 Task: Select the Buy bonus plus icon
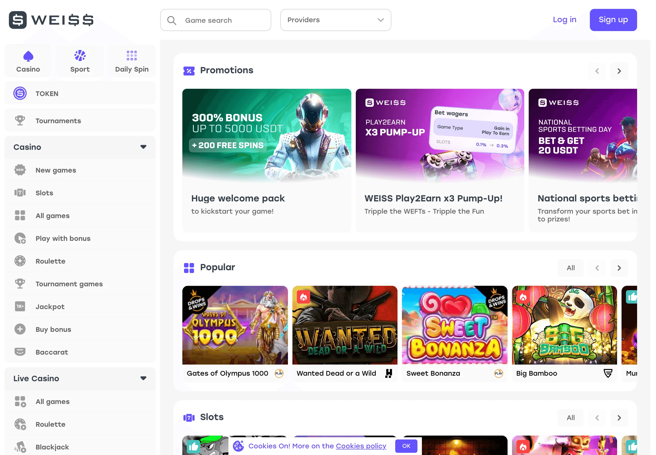pos(20,329)
